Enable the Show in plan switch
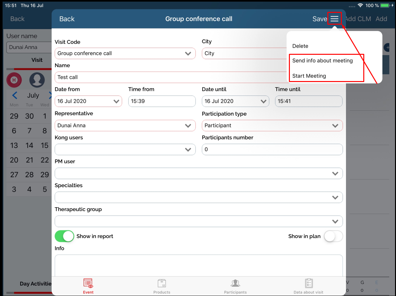The height and width of the screenshot is (296, 396). [333, 236]
